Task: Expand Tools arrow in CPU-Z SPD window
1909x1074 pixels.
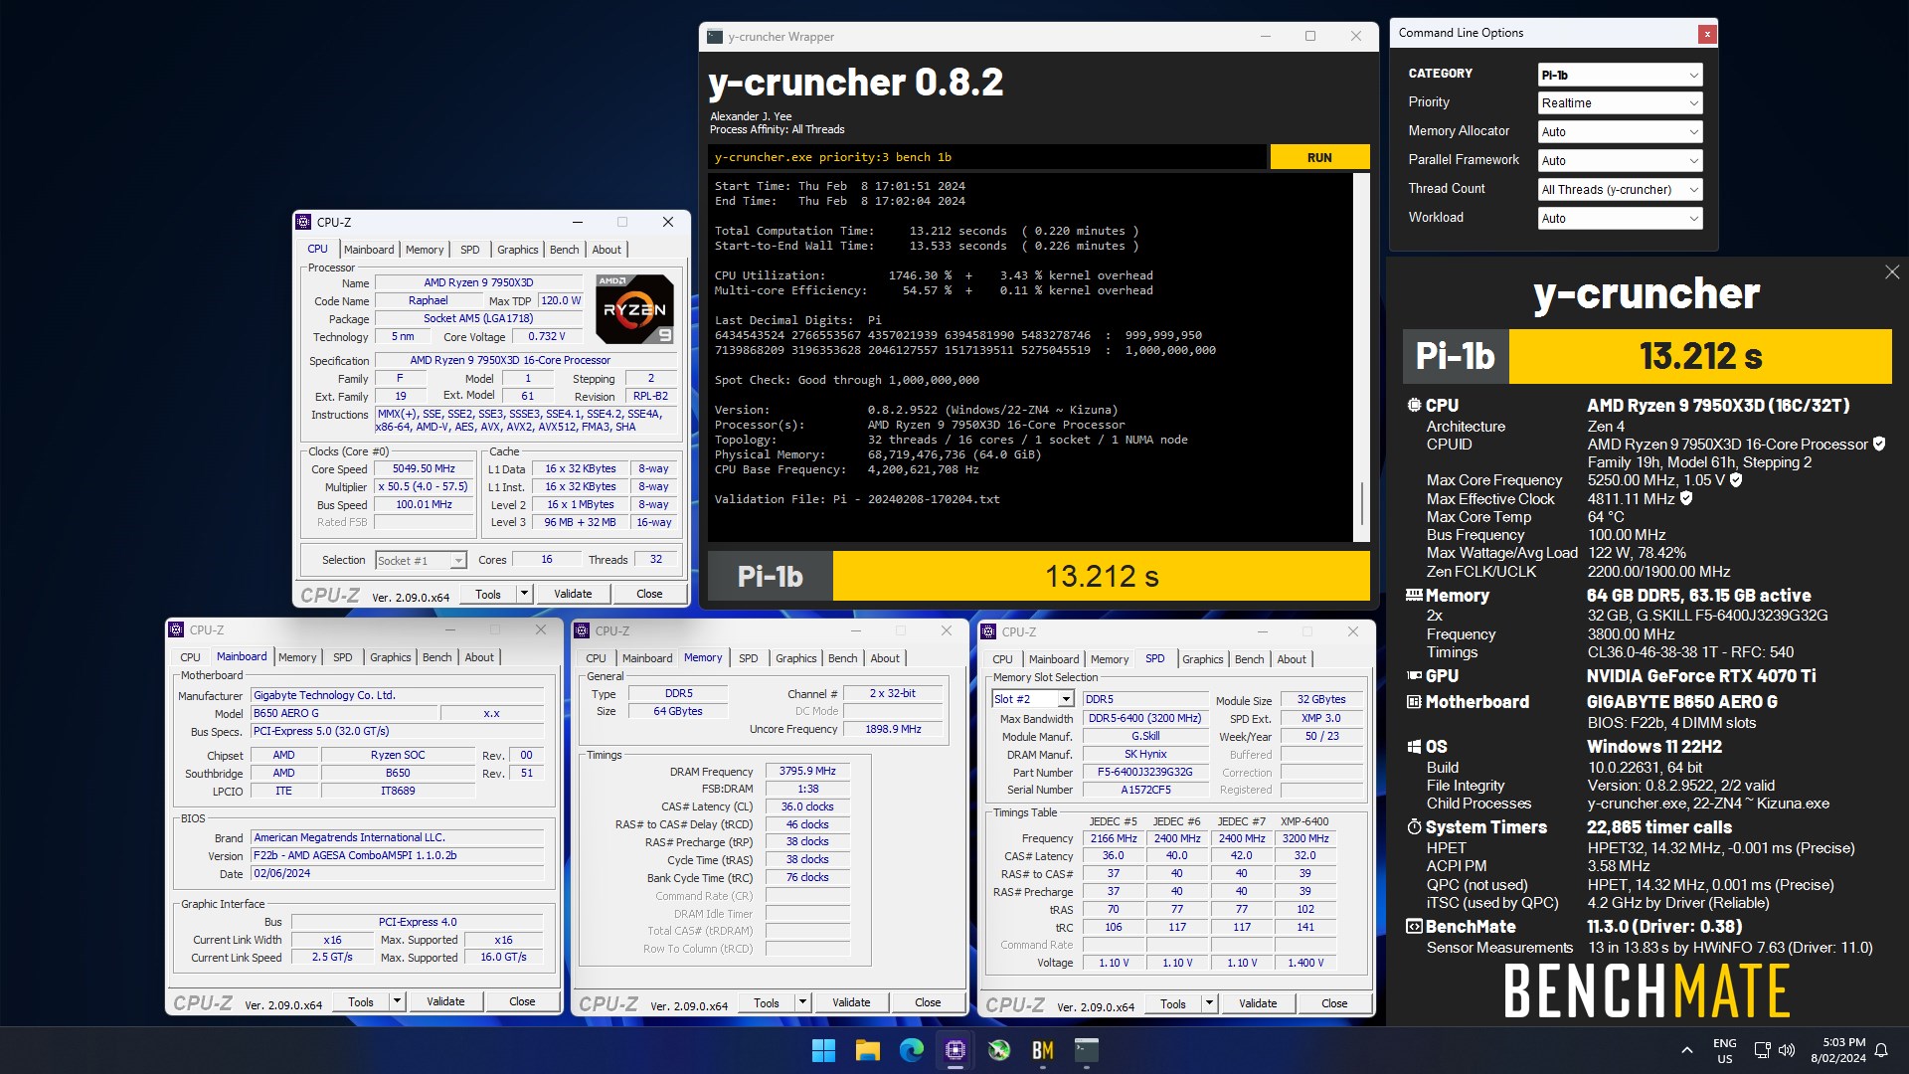Action: 1209,1003
